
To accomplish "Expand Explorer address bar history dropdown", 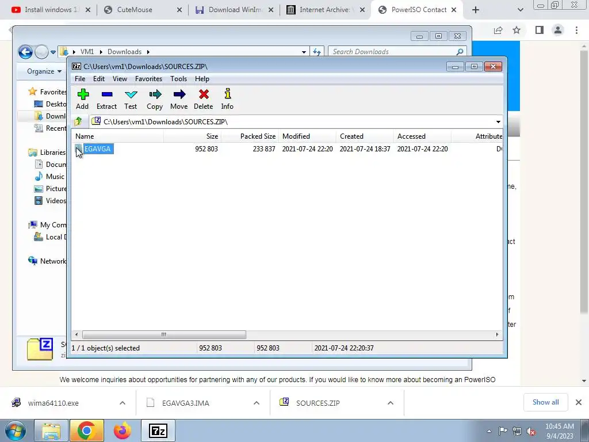I will pyautogui.click(x=304, y=52).
